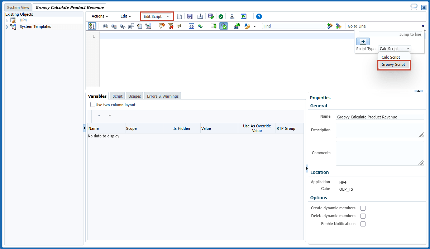430x249 pixels.
Task: Check the Create dynamic members option
Action: click(x=363, y=208)
